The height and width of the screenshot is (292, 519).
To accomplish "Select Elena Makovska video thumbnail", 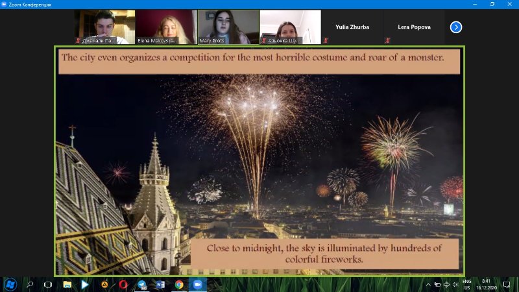I will tap(167, 27).
